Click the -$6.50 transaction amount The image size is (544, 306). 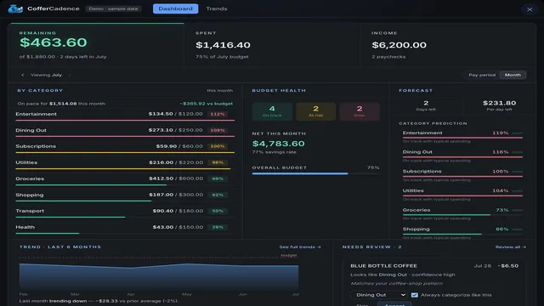tap(508, 266)
